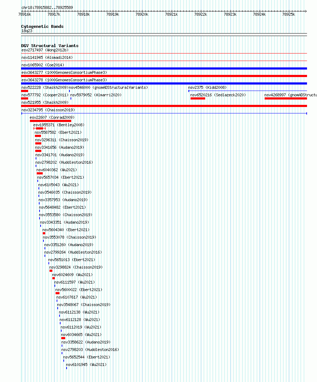Viewport: 317px width, 382px height.
Task: Open nsv3343351 (Audano2019) variant
Action: tap(64, 223)
